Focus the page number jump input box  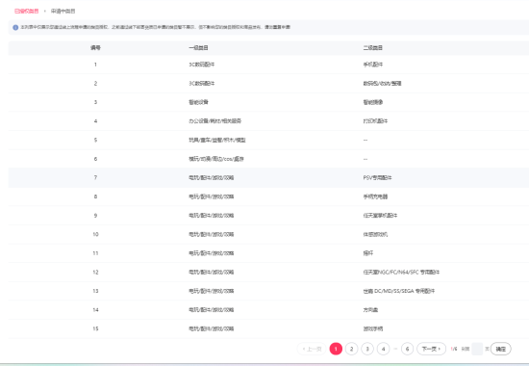477,349
